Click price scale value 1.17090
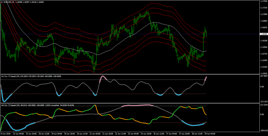 pyautogui.click(x=264, y=14)
